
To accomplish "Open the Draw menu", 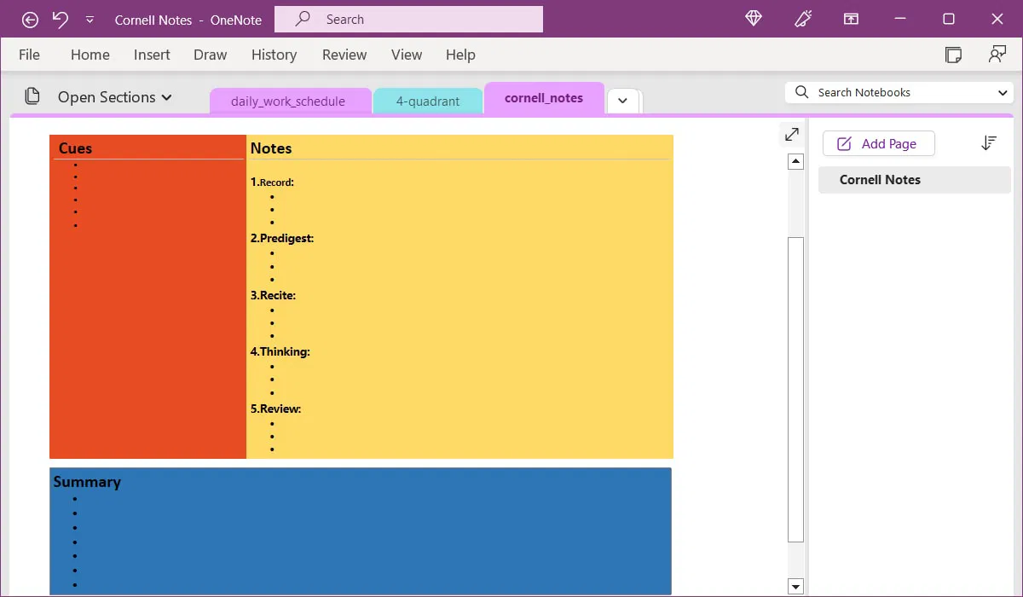I will click(210, 54).
